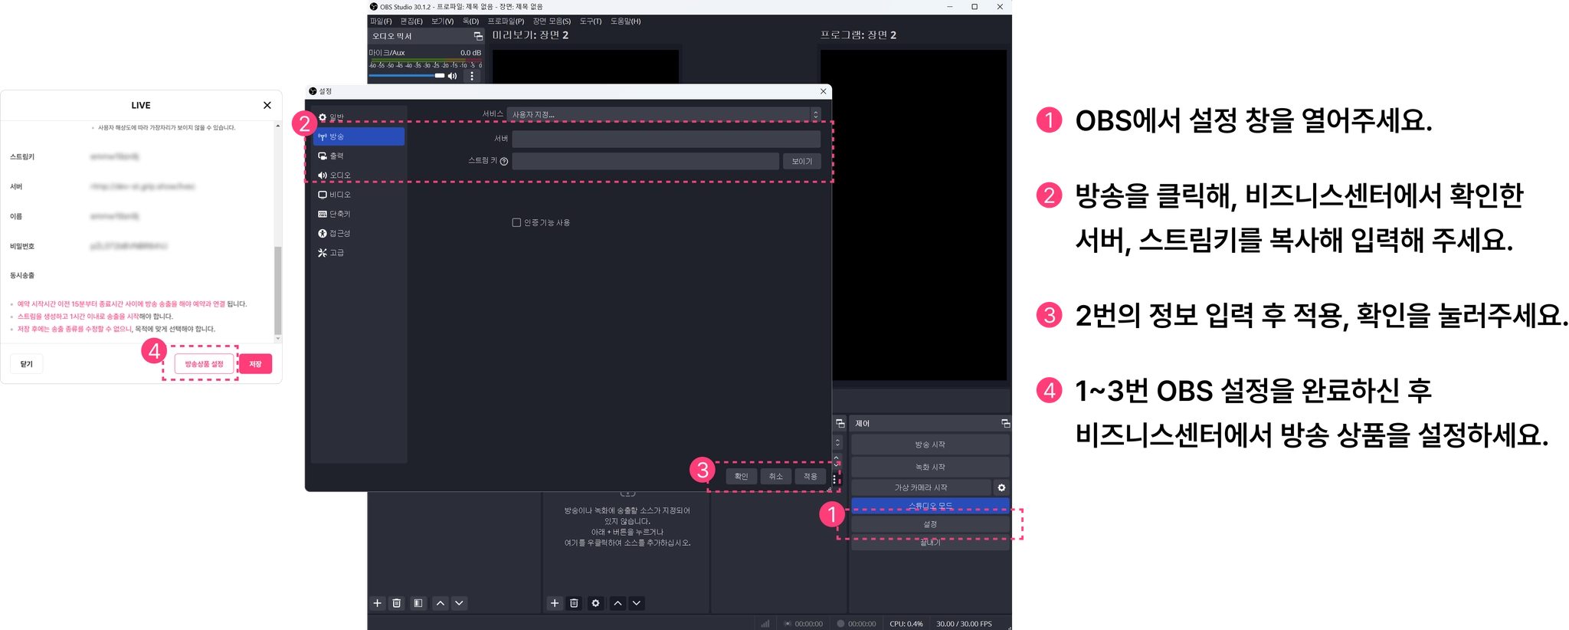Open virtual camera settings gear
The width and height of the screenshot is (1569, 630).
[x=1001, y=487]
